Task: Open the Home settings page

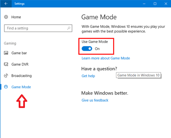Action: [x=16, y=17]
